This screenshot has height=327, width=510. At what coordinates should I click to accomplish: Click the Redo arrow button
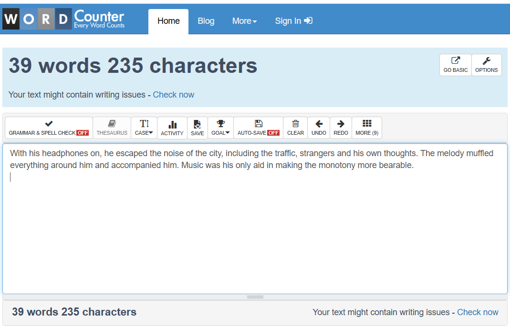pyautogui.click(x=341, y=128)
